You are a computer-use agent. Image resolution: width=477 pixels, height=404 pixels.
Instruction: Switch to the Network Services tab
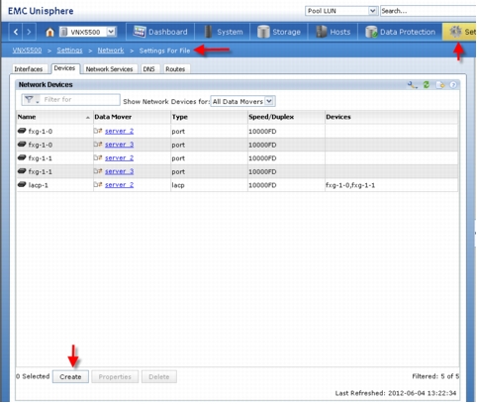[109, 69]
